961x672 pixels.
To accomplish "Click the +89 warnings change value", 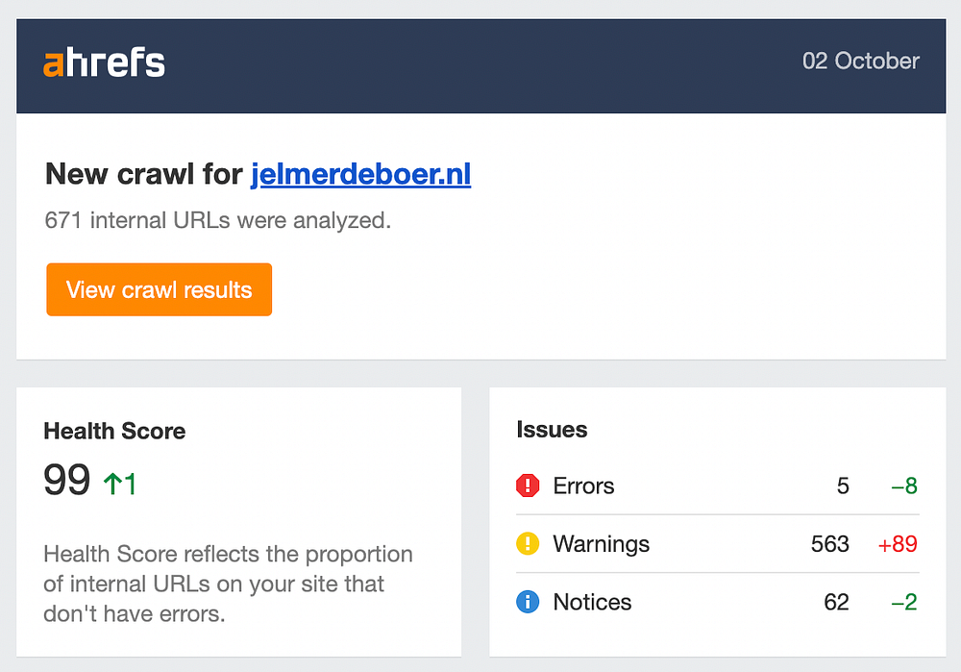I will (898, 544).
